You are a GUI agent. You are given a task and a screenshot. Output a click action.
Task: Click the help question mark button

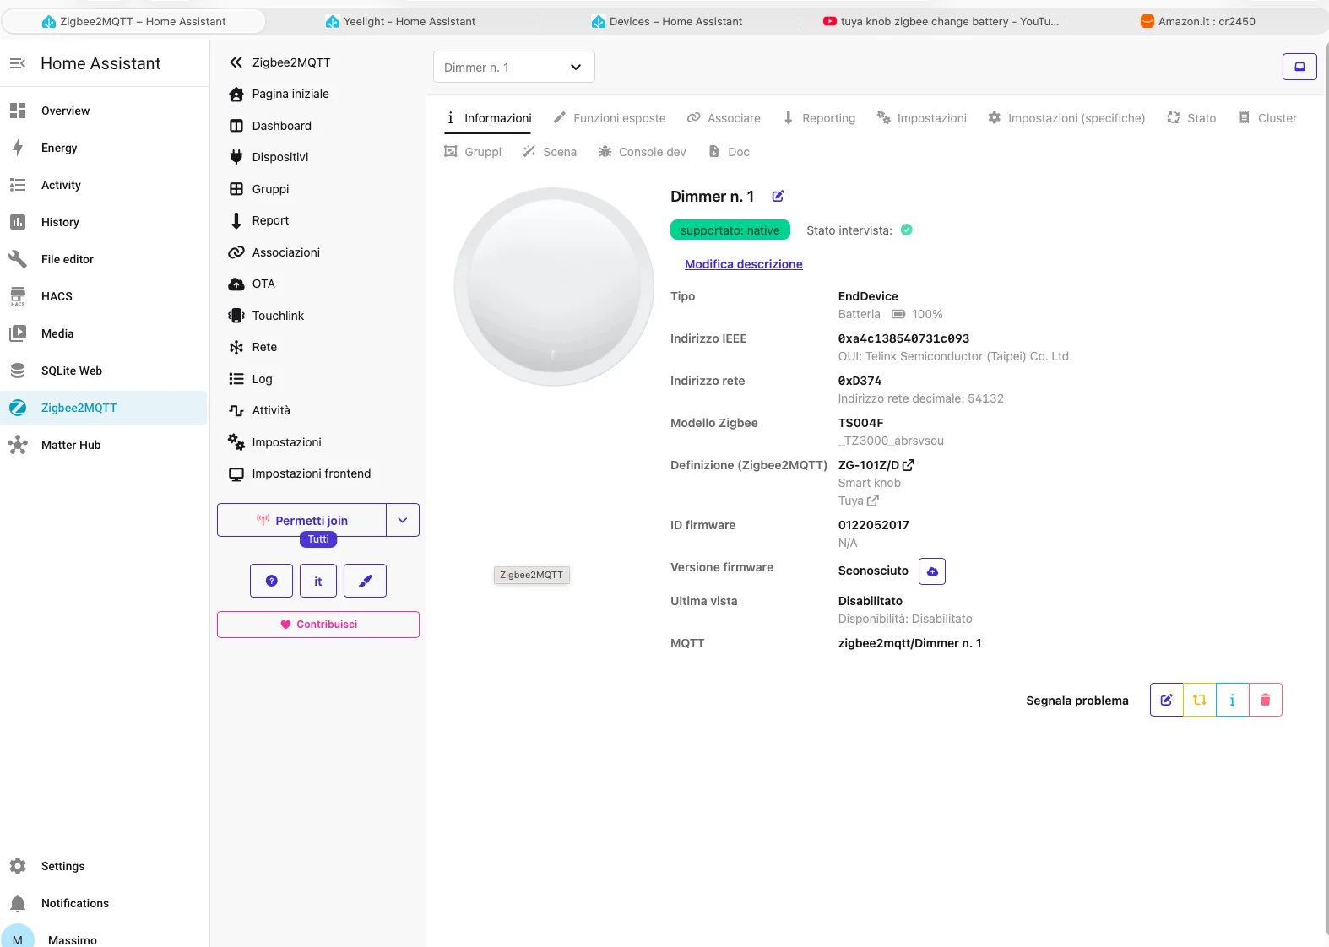pyautogui.click(x=271, y=581)
